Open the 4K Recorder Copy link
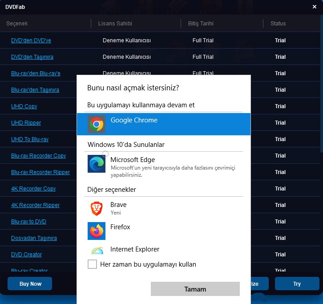The image size is (323, 304). click(x=33, y=189)
